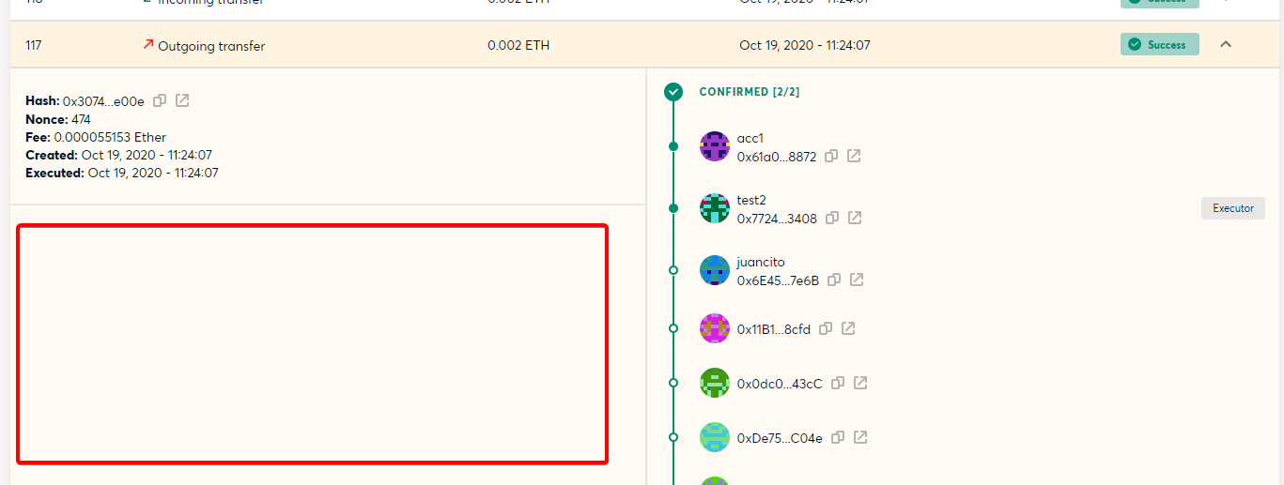Click transaction number 117
This screenshot has width=1284, height=485.
(x=34, y=45)
